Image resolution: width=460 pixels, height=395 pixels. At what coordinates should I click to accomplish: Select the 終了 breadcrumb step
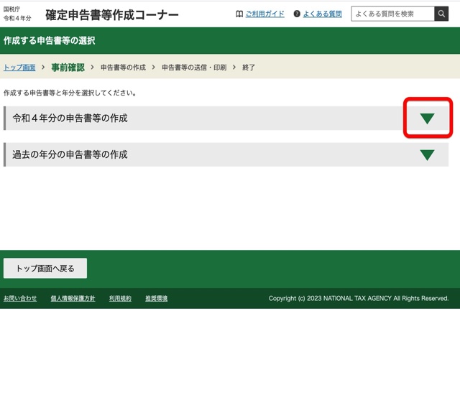pyautogui.click(x=249, y=68)
